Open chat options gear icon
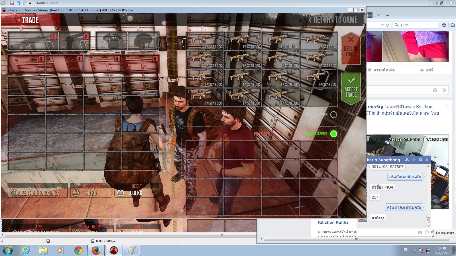 coord(421,160)
